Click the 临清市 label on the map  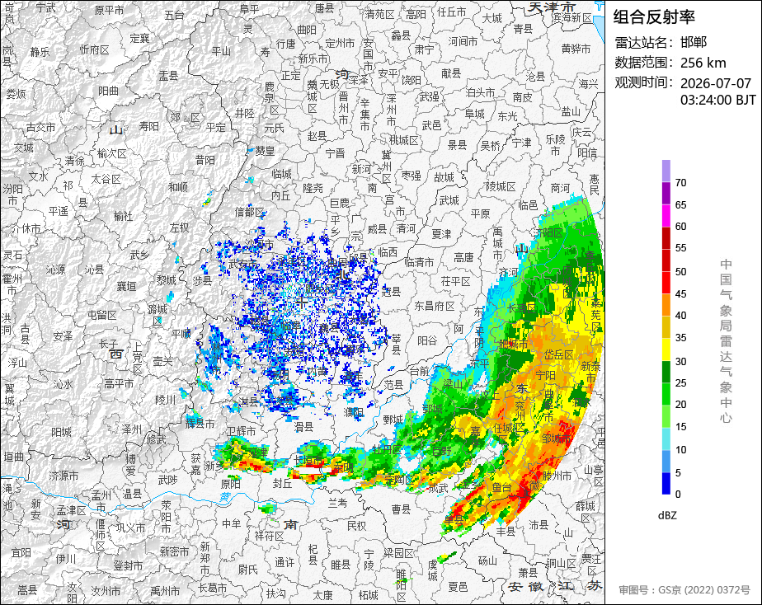(x=419, y=262)
